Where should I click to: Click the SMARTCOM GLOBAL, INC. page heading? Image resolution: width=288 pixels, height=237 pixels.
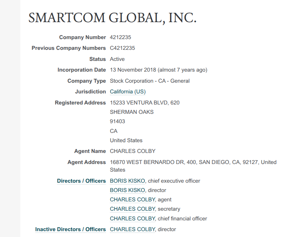112,18
